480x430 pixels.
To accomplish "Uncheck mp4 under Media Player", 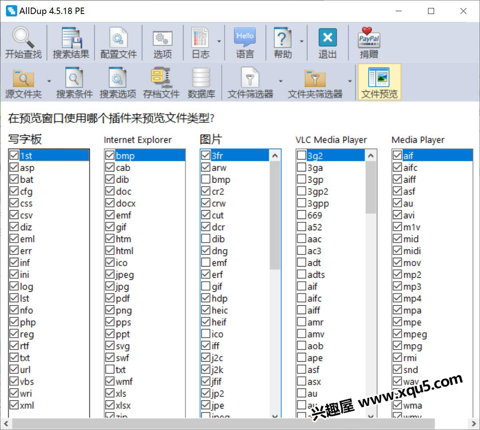I will click(x=398, y=298).
